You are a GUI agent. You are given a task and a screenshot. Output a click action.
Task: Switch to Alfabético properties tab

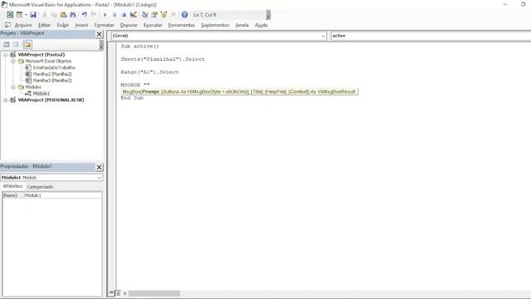click(x=12, y=186)
